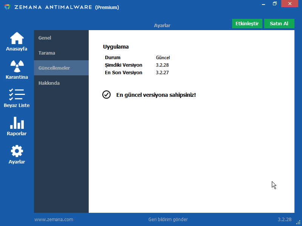The width and height of the screenshot is (302, 226).
Task: Click the Satın Al button
Action: (279, 23)
